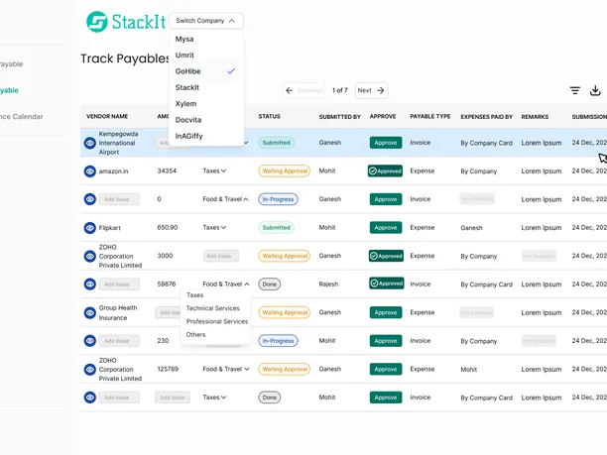Click the download icon above the table
Screen dimensions: 607x455
point(595,90)
